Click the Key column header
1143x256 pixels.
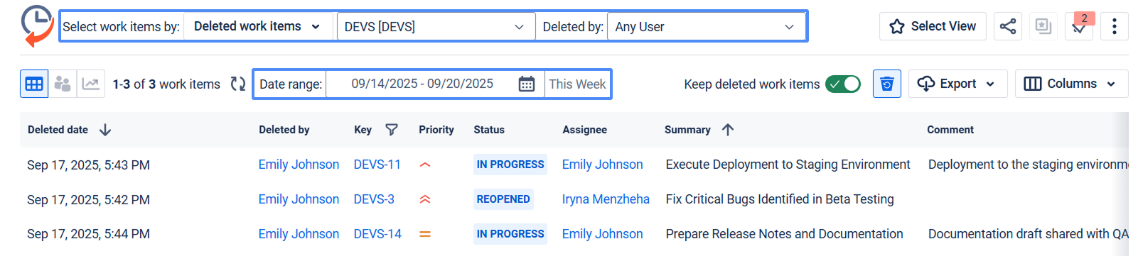(363, 130)
